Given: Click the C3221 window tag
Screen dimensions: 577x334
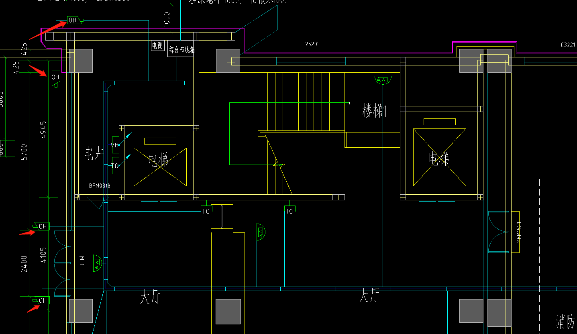Looking at the screenshot, I should pyautogui.click(x=569, y=45).
